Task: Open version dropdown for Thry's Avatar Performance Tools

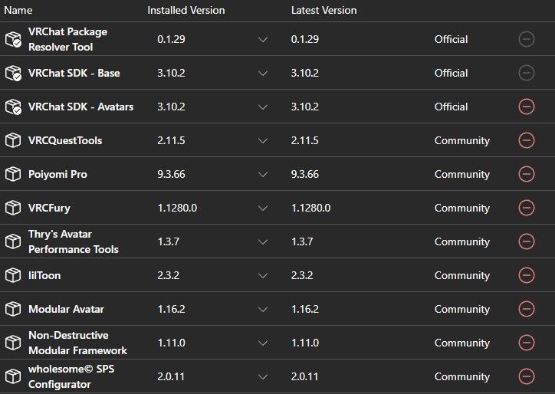Action: (263, 242)
